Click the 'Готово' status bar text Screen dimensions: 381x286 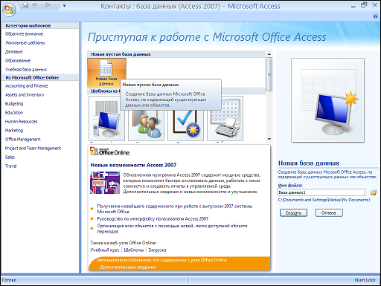click(9, 280)
